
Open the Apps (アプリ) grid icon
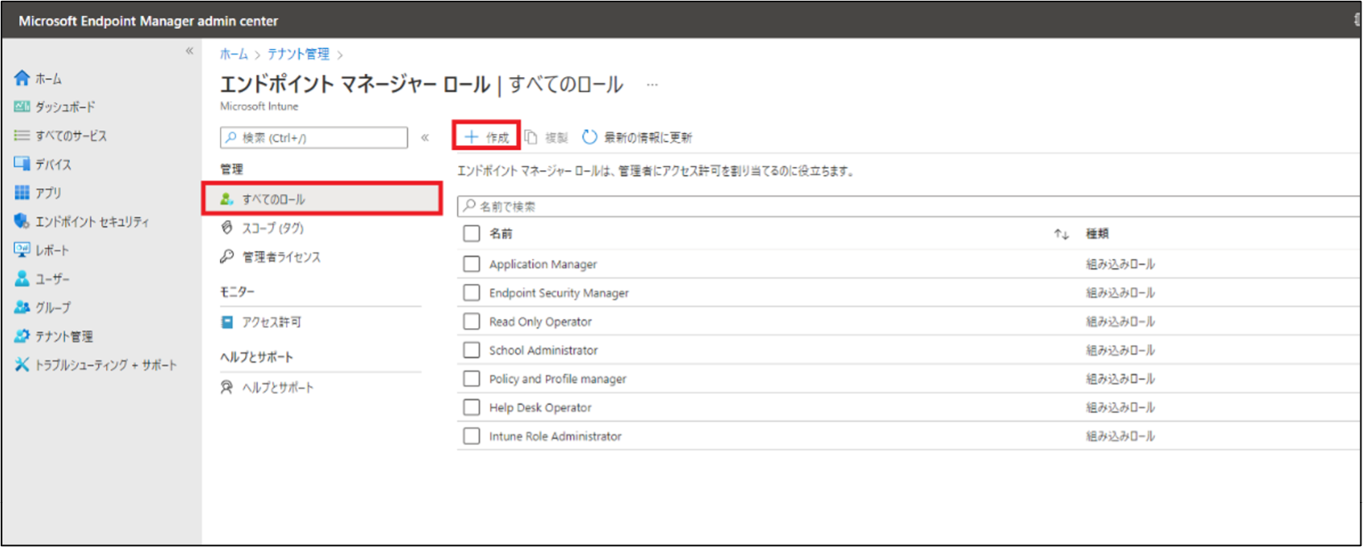point(22,192)
